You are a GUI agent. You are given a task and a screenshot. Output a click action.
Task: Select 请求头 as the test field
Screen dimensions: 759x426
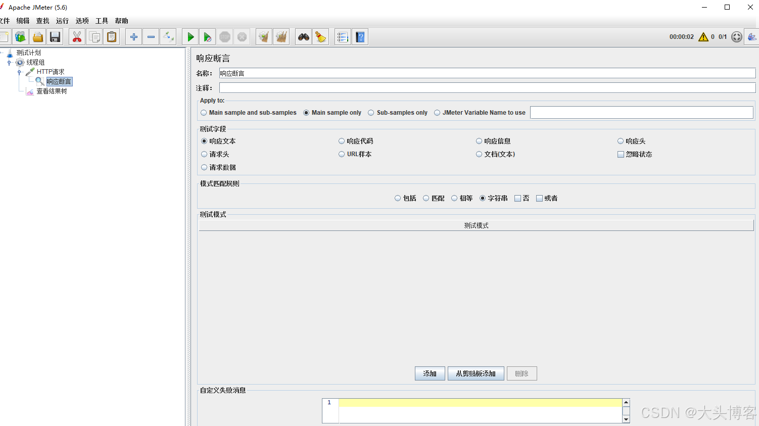tap(215, 154)
